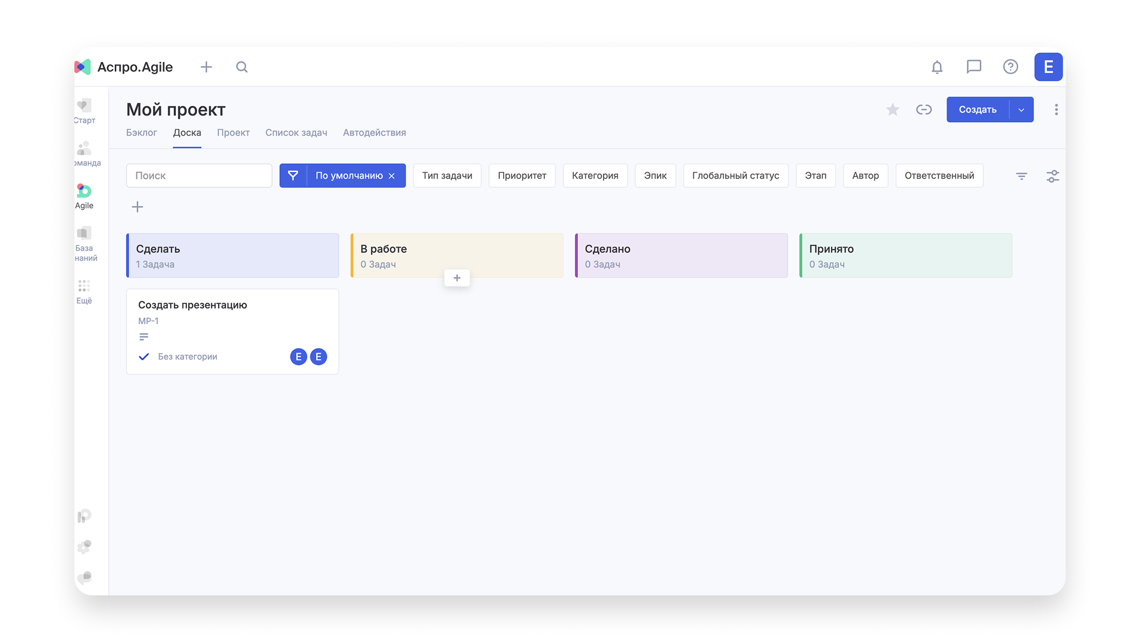Click the sort lines icon
Image resolution: width=1143 pixels, height=643 pixels.
click(x=1022, y=176)
